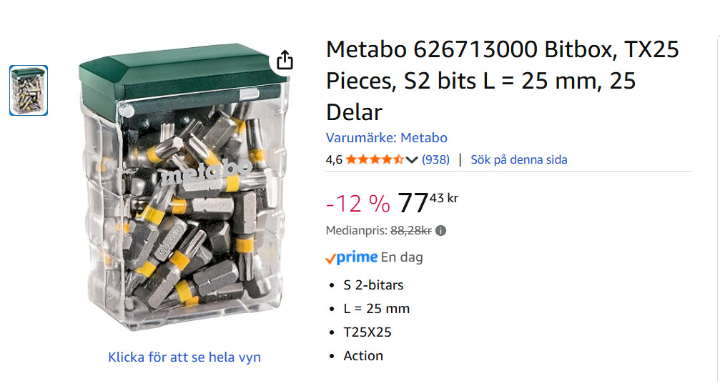
Task: Open the Varumärke: Metabo brand link
Action: [386, 138]
